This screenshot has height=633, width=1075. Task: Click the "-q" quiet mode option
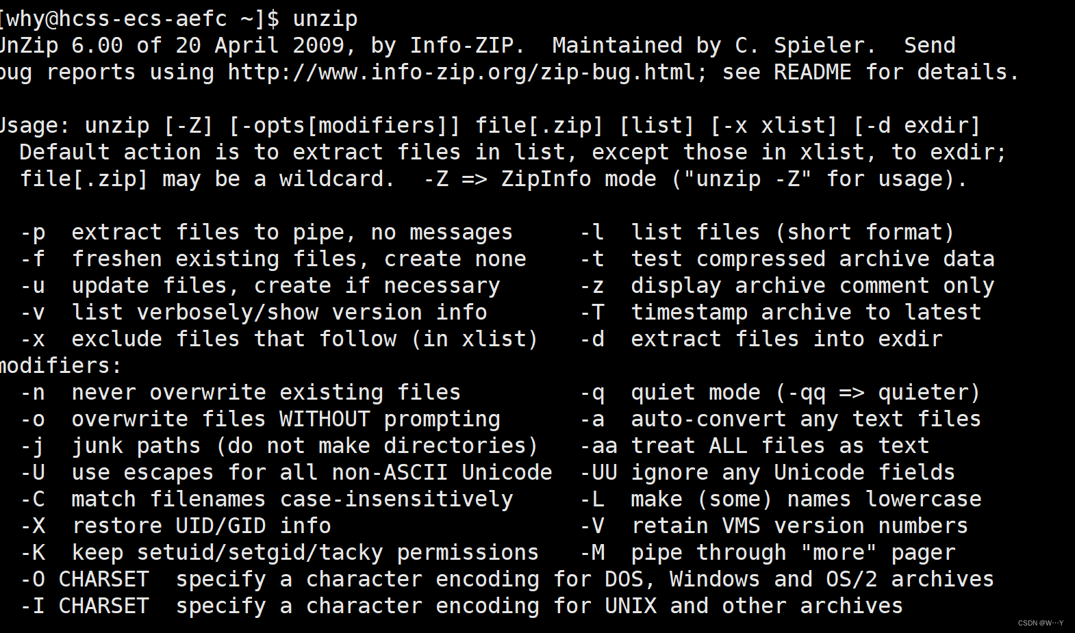tap(592, 393)
